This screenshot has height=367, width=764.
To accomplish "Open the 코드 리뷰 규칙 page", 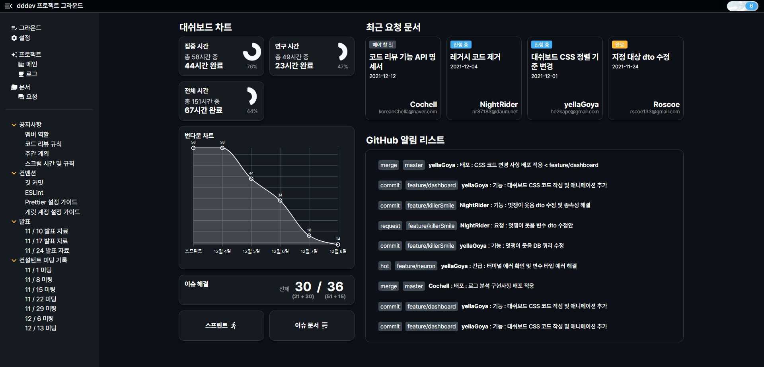I will (x=43, y=144).
